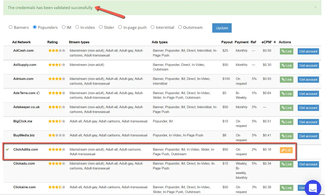Click Link button for Clickaine.com

[287, 188]
